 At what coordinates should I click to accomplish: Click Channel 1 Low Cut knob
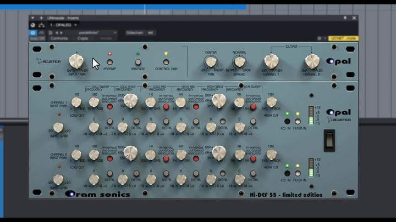[76, 102]
